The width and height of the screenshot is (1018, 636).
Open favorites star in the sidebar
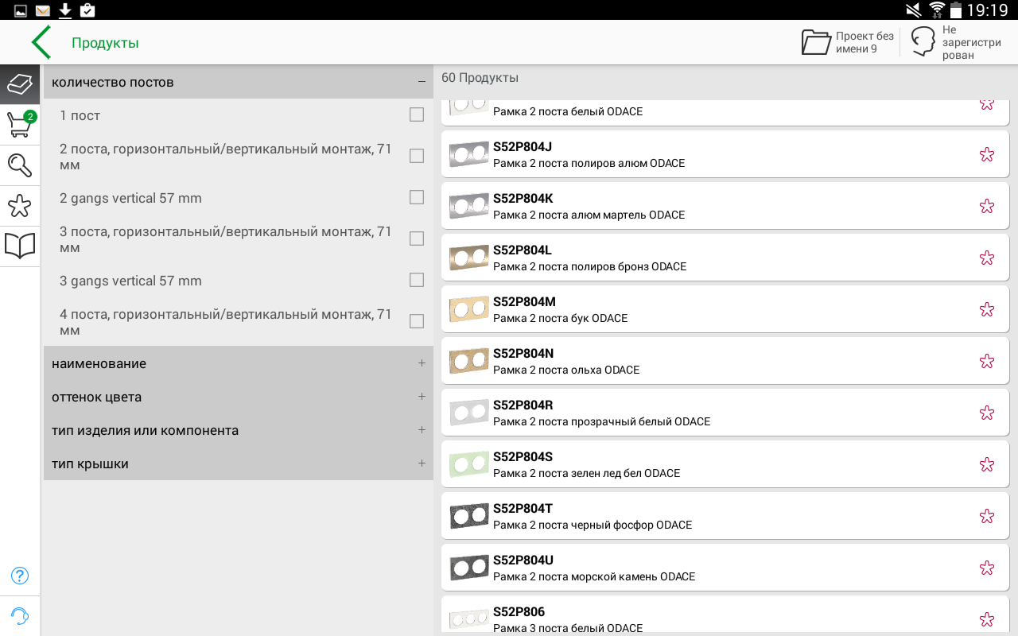(20, 206)
